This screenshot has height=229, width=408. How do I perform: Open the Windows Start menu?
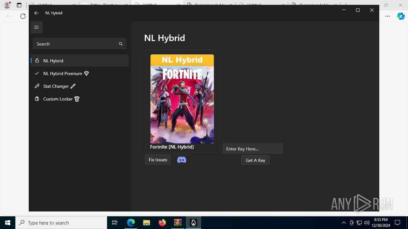click(x=8, y=223)
